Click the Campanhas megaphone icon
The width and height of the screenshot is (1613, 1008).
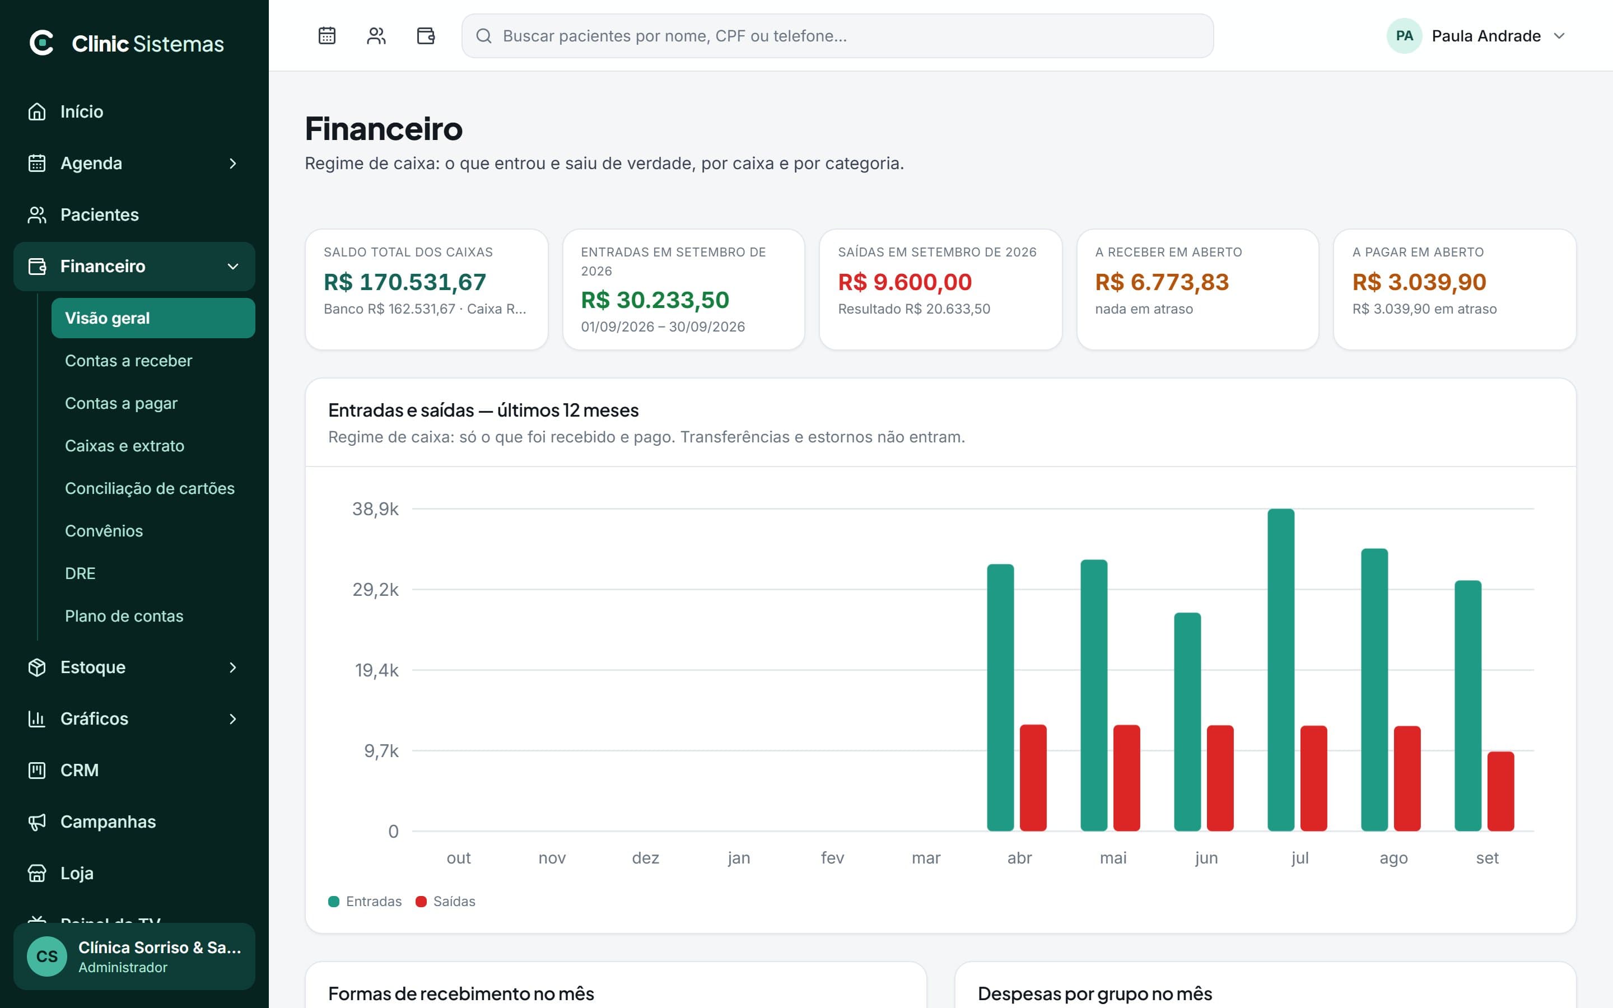pos(38,822)
